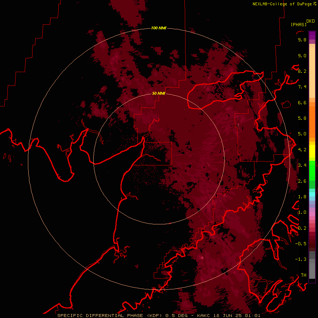Select the 5.8 legend value
Screen dimensions: 318x318
[x=302, y=118]
